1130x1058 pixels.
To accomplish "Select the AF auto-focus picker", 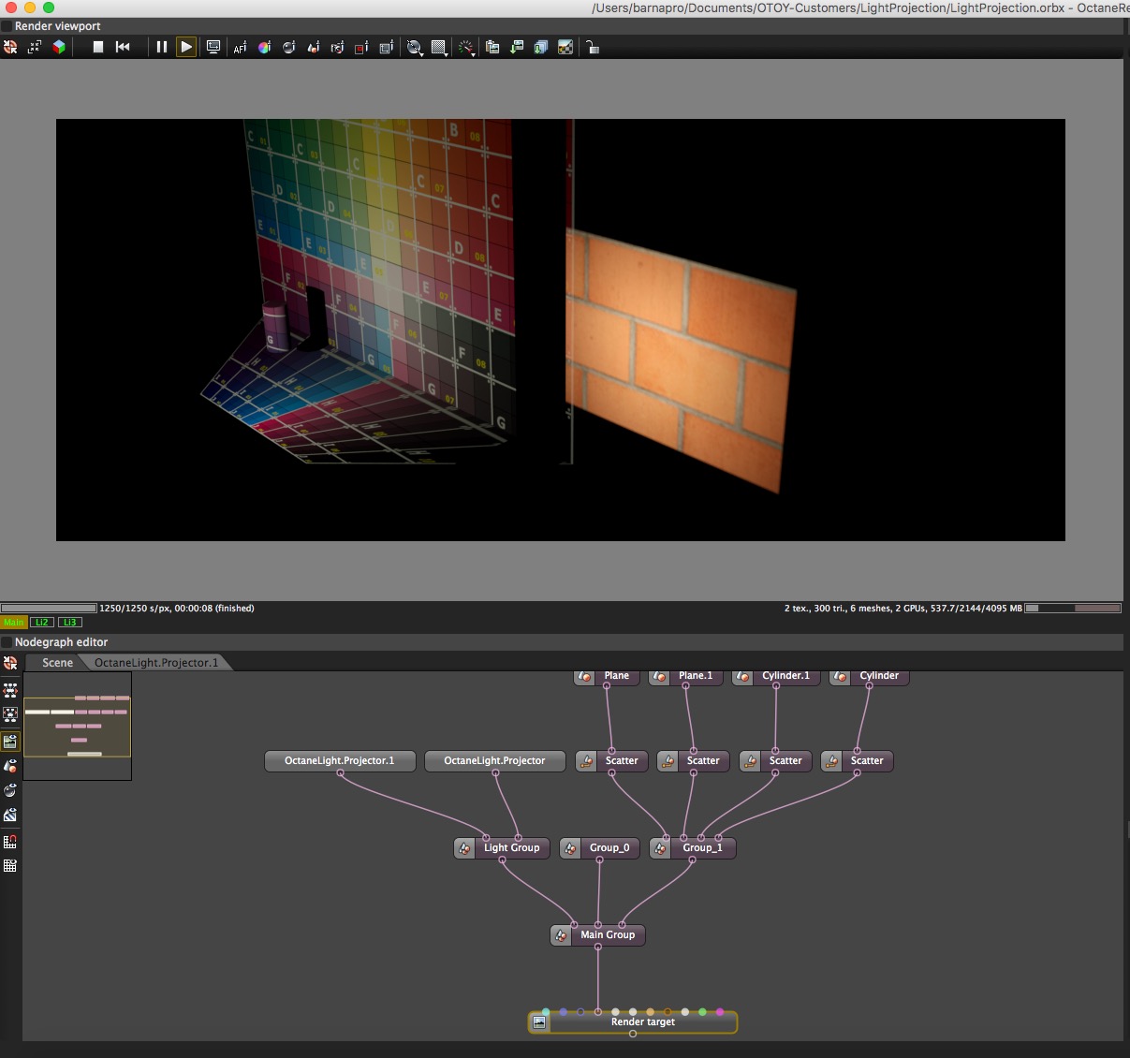I will point(241,47).
